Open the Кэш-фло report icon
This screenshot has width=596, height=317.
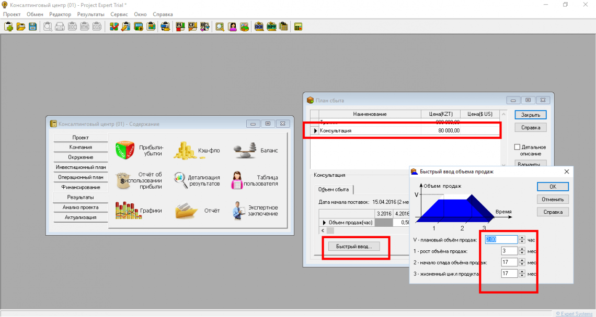pyautogui.click(x=184, y=150)
